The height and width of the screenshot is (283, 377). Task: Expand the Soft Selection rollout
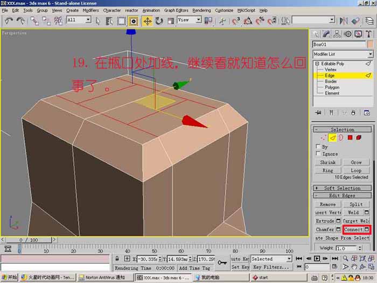[342, 188]
